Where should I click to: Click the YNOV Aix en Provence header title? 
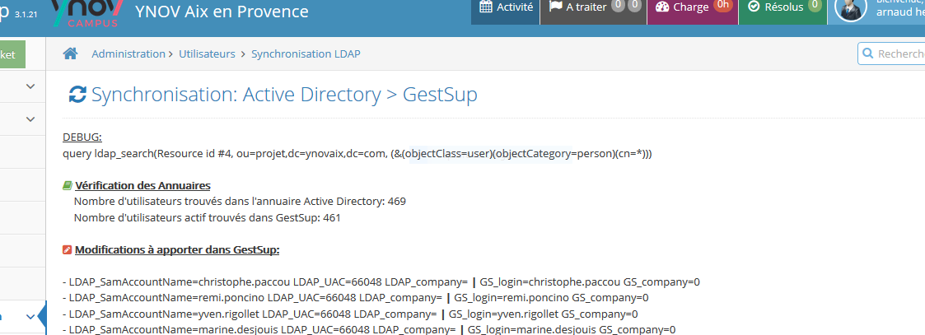[x=222, y=12]
